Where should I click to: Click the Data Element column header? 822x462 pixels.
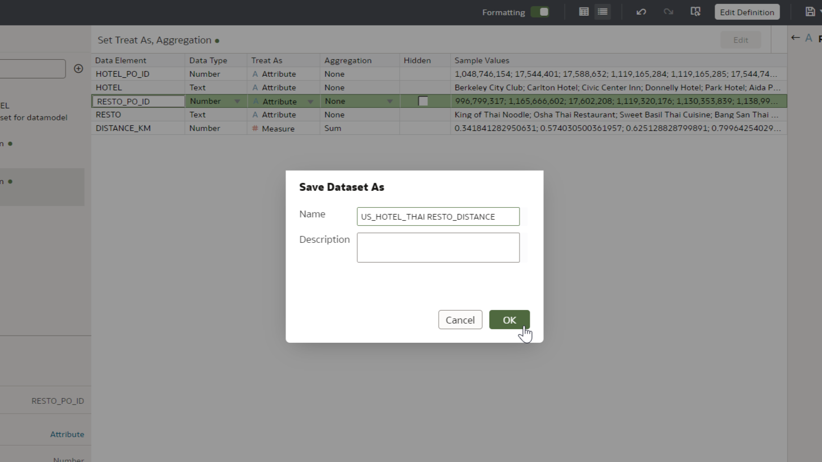coord(121,60)
